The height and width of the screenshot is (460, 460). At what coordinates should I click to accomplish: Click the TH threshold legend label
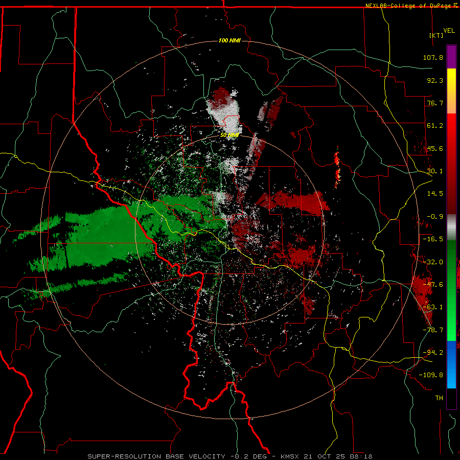pos(439,398)
